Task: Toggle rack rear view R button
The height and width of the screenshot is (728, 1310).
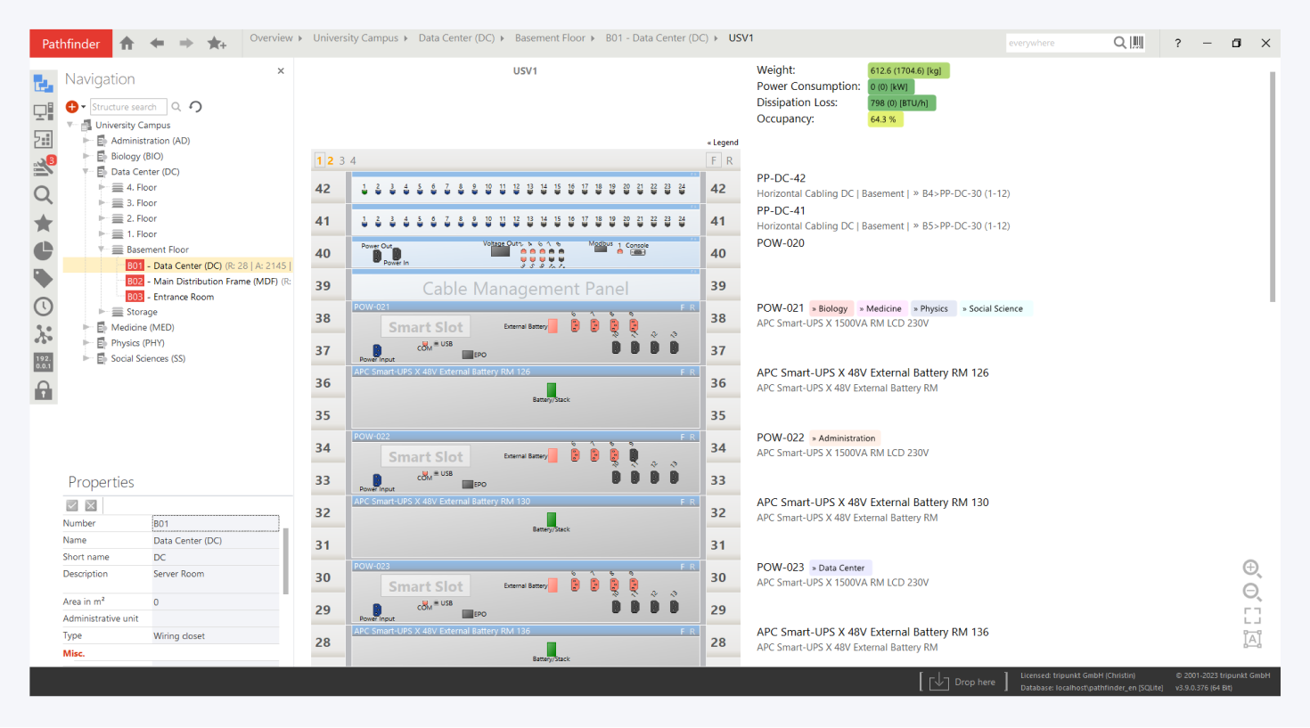Action: 730,160
